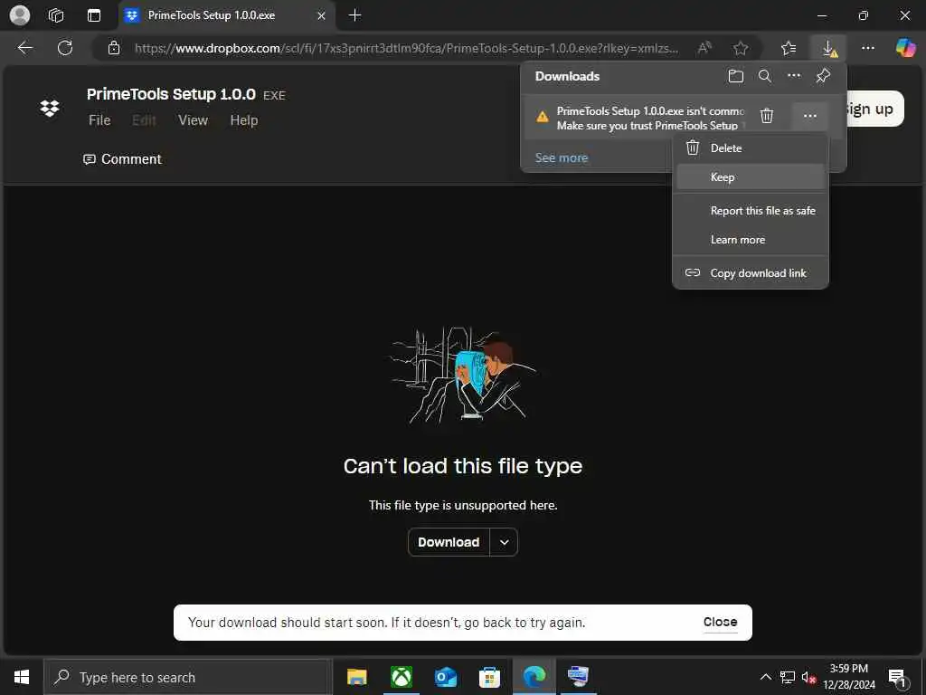Open Microsoft Store from taskbar

489,677
